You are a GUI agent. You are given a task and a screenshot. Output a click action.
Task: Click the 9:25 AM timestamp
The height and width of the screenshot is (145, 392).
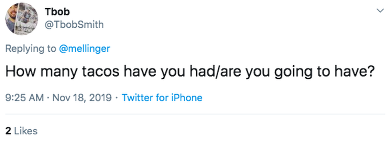[24, 98]
